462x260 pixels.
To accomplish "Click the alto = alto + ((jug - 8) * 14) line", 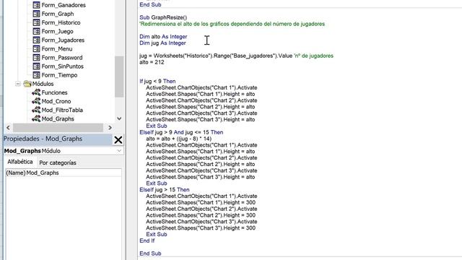I will click(x=178, y=139).
